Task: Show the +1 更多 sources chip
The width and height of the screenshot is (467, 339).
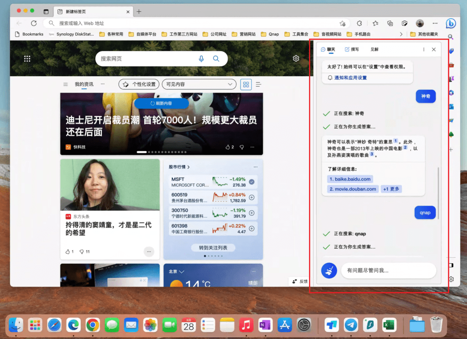Action: (391, 189)
